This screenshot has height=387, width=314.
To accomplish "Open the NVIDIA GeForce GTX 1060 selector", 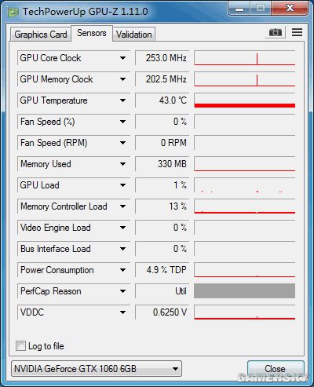I will point(97,369).
